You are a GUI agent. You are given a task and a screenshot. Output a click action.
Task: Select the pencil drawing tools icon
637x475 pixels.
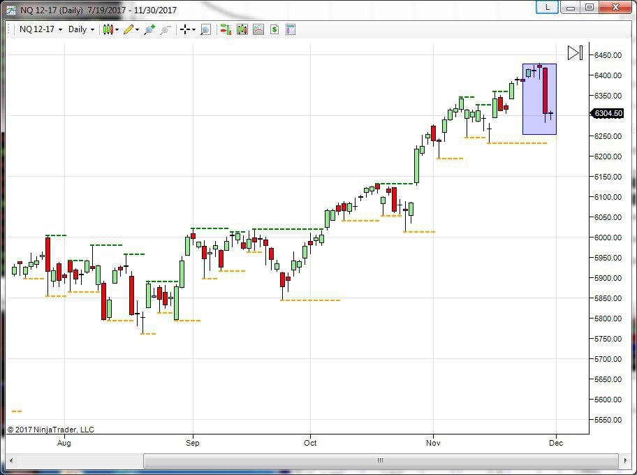(x=129, y=29)
